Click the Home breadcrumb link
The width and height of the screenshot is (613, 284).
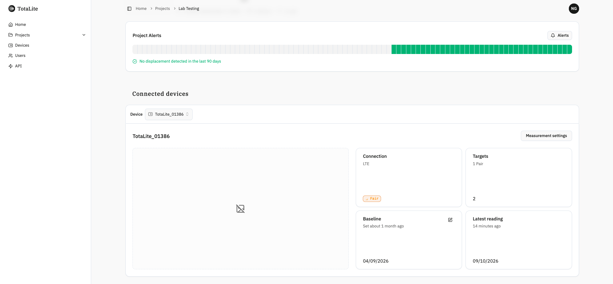click(x=141, y=9)
